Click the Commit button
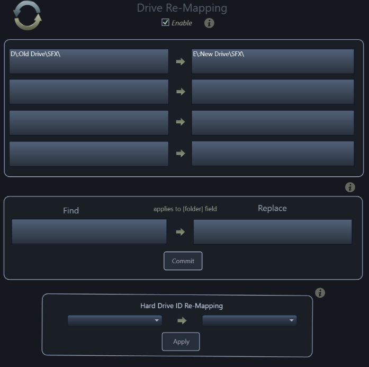The image size is (369, 367). point(183,261)
